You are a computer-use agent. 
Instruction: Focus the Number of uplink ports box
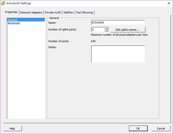click(98, 30)
